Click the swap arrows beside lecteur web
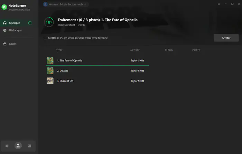The width and height of the screenshot is (242, 154). tap(85, 4)
